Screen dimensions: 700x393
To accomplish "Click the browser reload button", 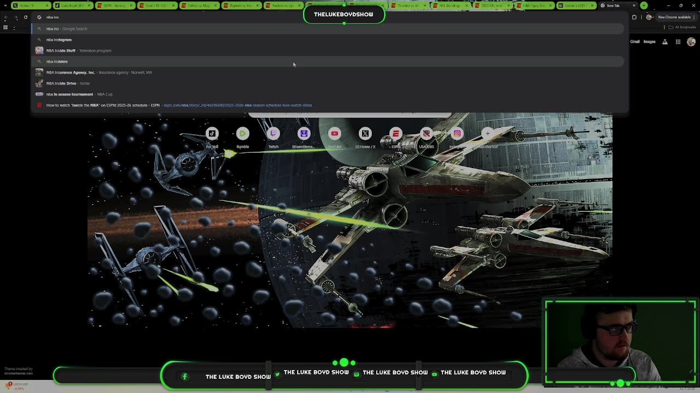I will (x=25, y=17).
